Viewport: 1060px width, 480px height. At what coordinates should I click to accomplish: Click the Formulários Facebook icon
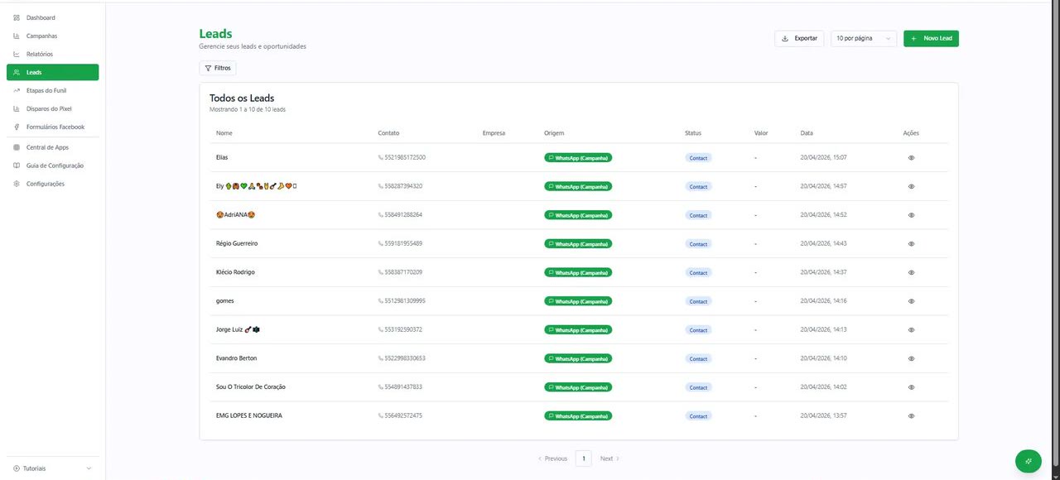[x=17, y=127]
